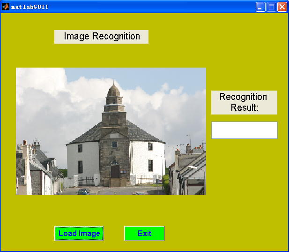Click the maximize button in title bar
Image resolution: width=289 pixels, height=252 pixels.
click(x=271, y=7)
